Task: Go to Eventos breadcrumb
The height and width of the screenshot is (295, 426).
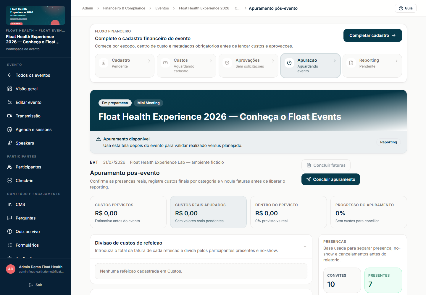Action: [x=162, y=8]
